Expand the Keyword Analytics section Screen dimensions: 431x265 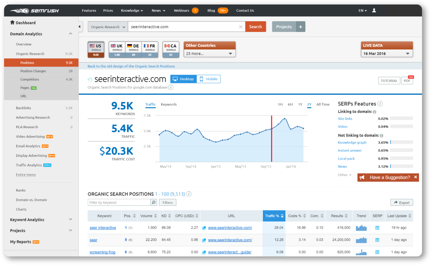click(x=70, y=219)
